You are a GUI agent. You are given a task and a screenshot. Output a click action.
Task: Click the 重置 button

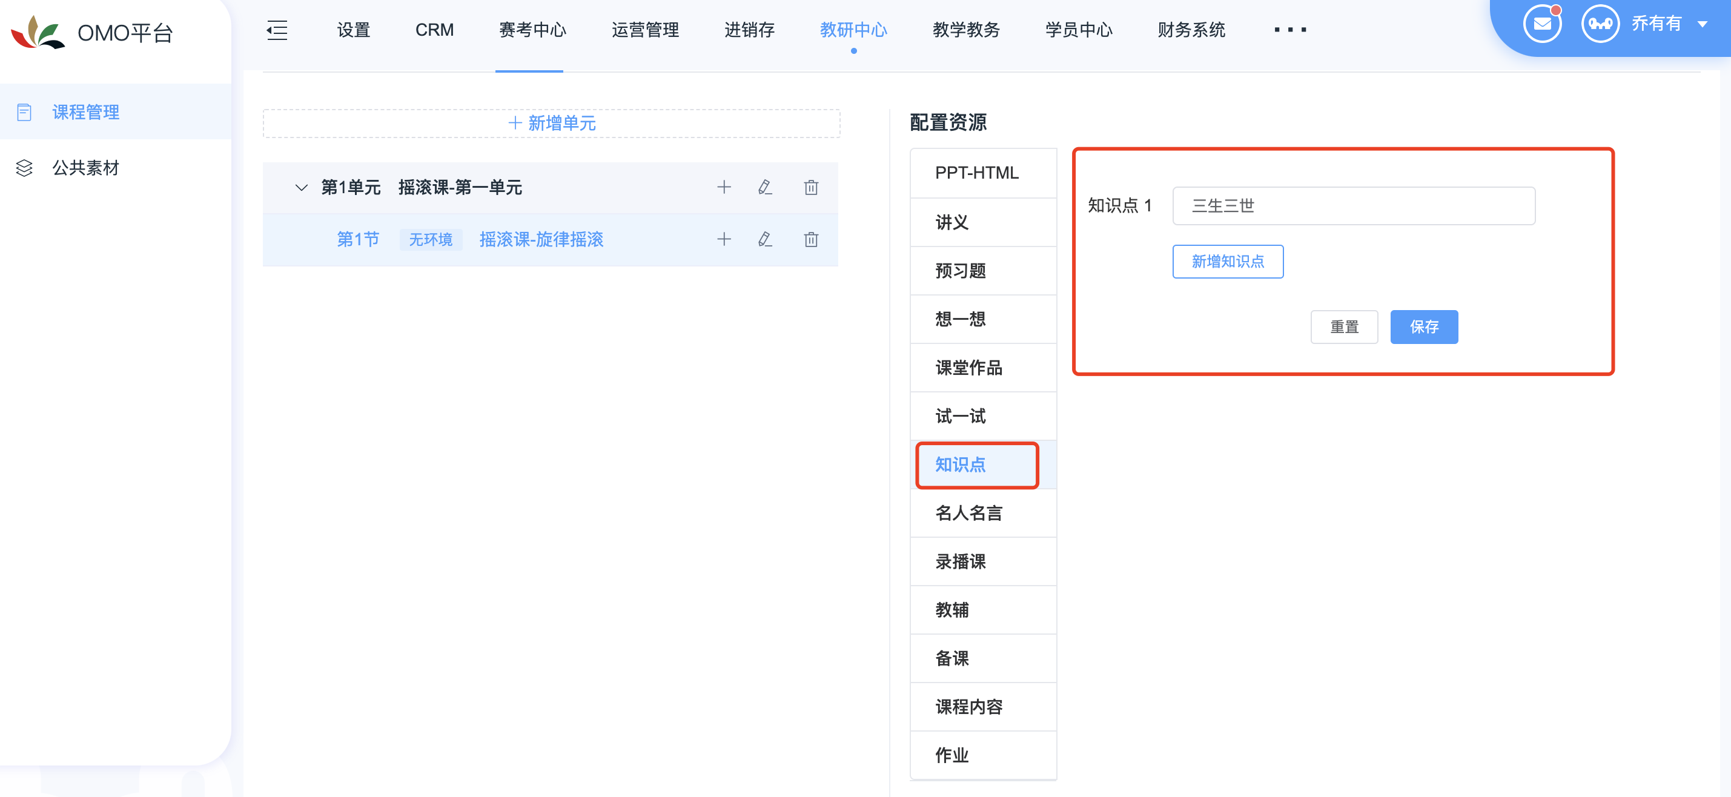(1344, 326)
